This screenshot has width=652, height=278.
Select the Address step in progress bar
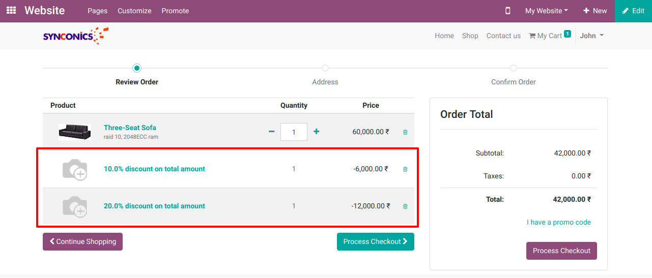click(x=325, y=69)
